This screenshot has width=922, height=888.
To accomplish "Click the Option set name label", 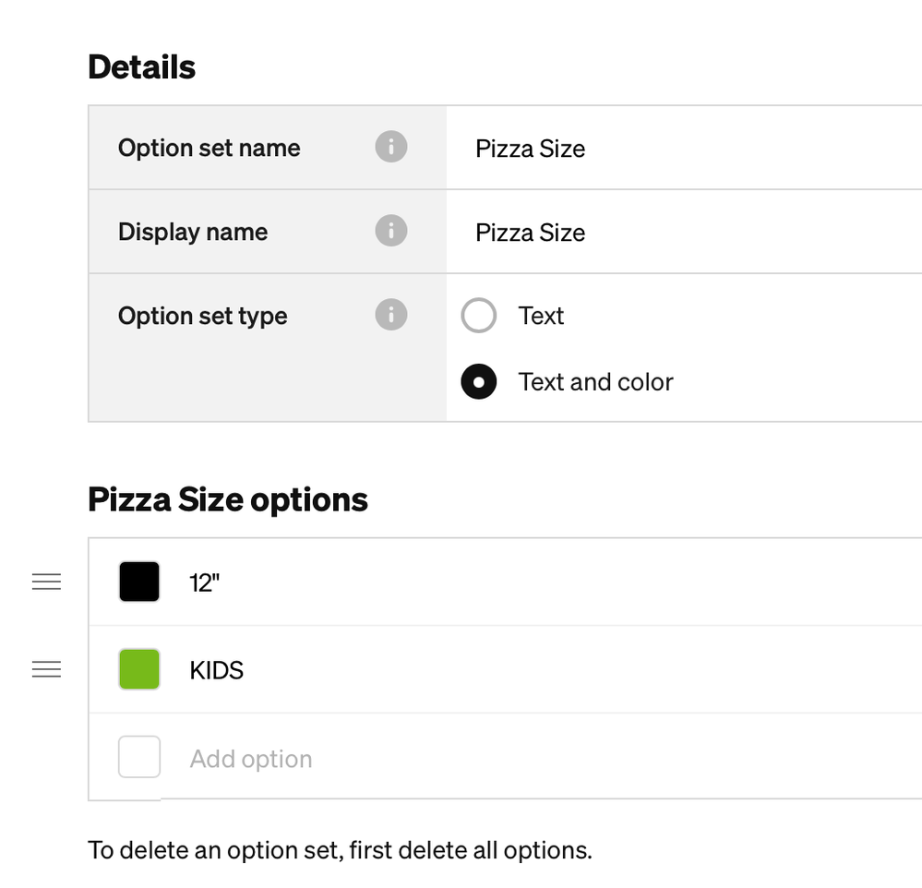I will pos(209,148).
